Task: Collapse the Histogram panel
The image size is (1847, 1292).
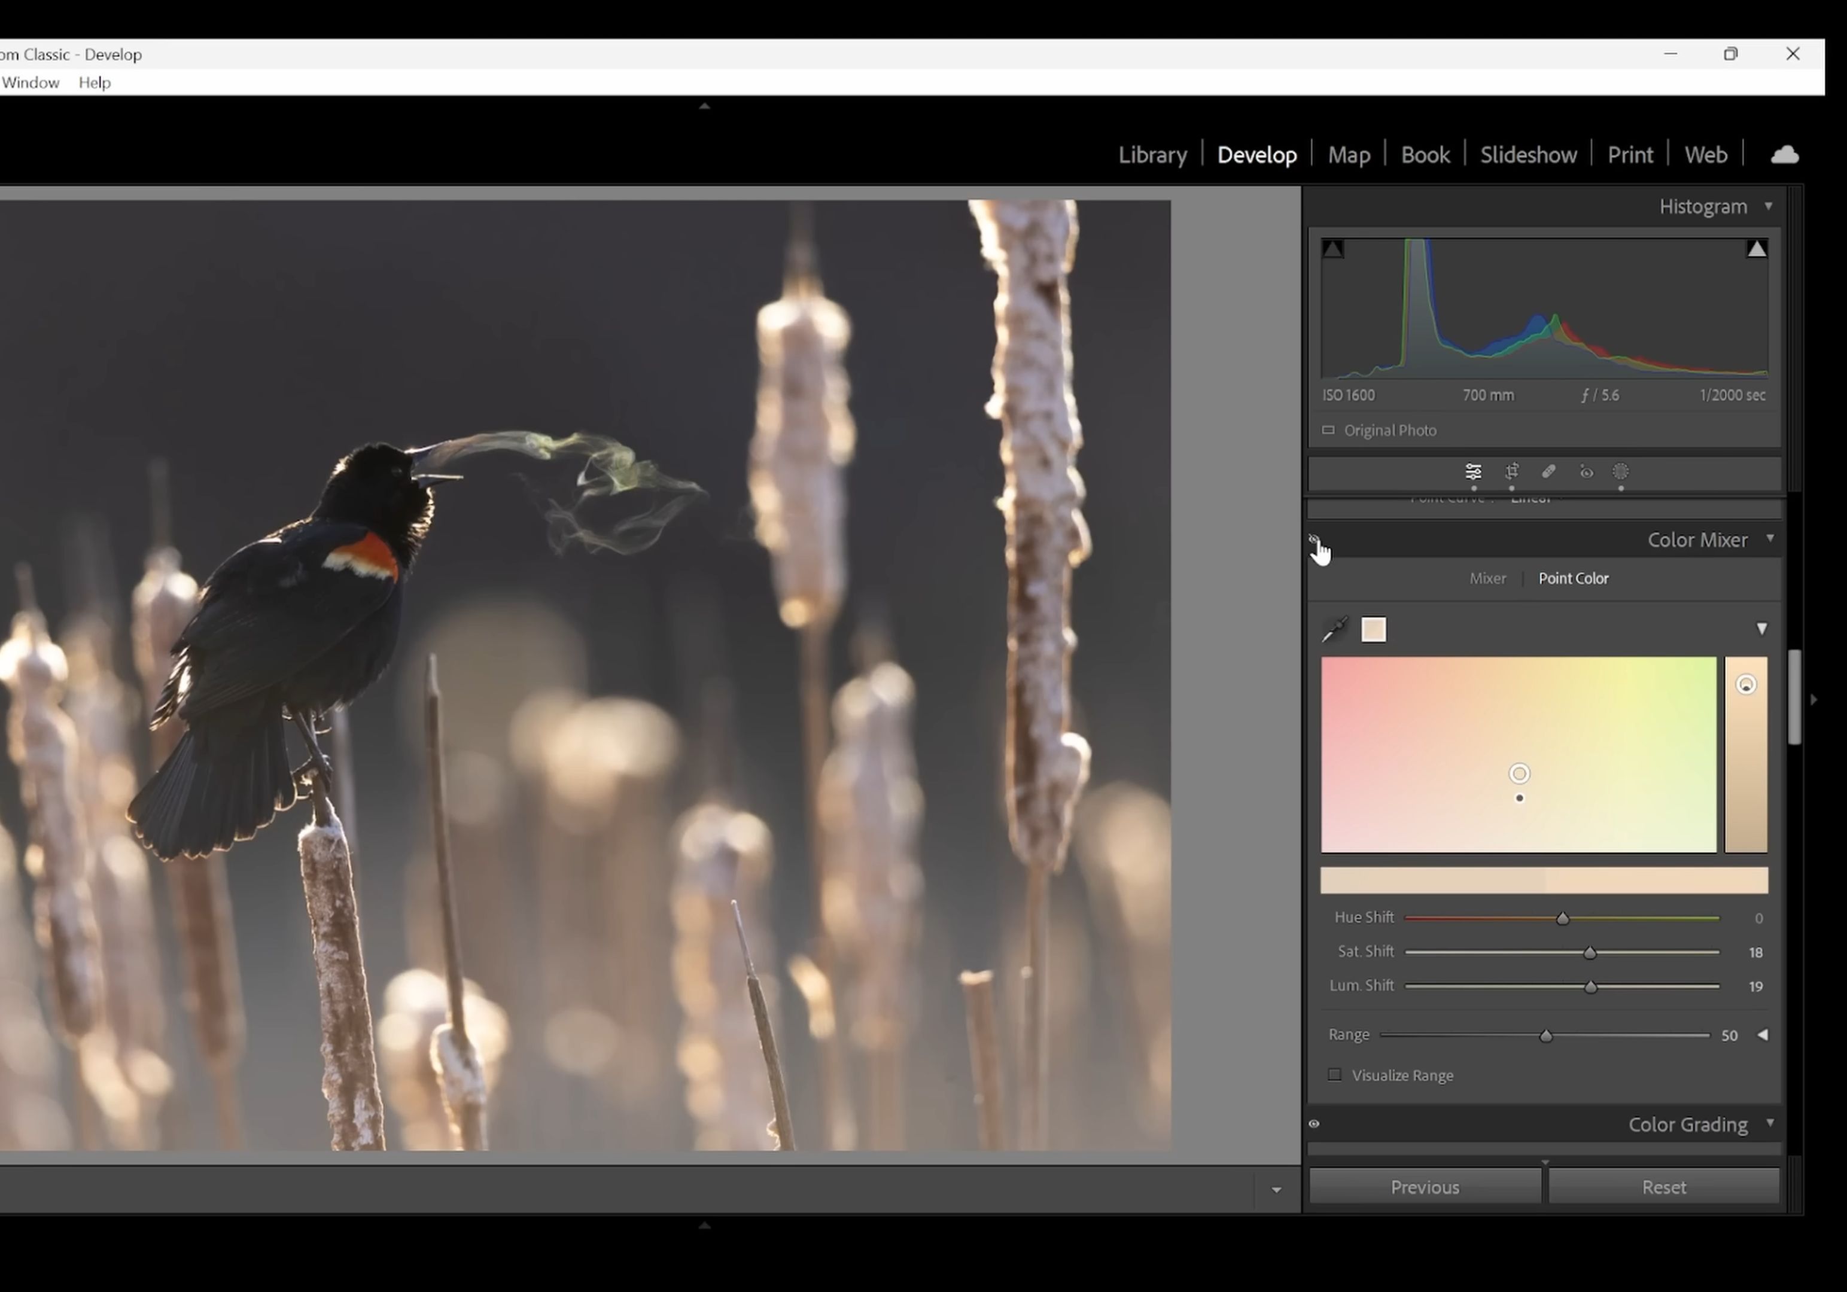Action: pos(1768,206)
